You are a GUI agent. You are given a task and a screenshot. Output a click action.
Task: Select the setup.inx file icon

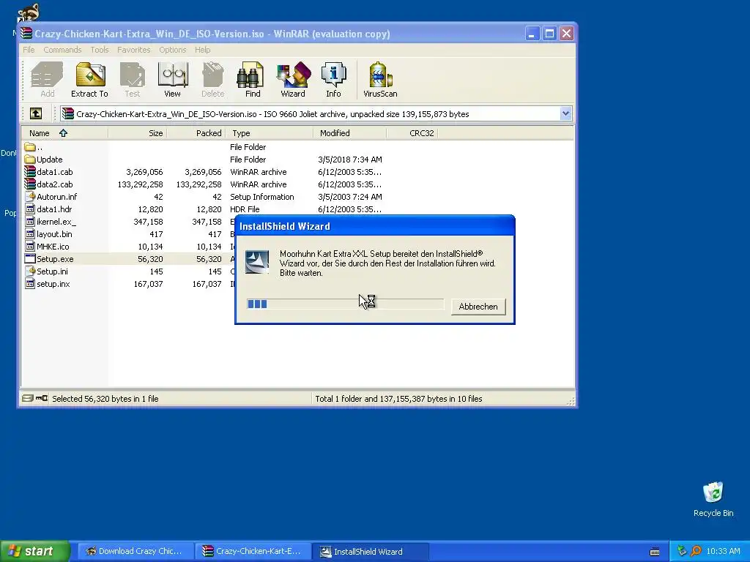[x=30, y=283]
